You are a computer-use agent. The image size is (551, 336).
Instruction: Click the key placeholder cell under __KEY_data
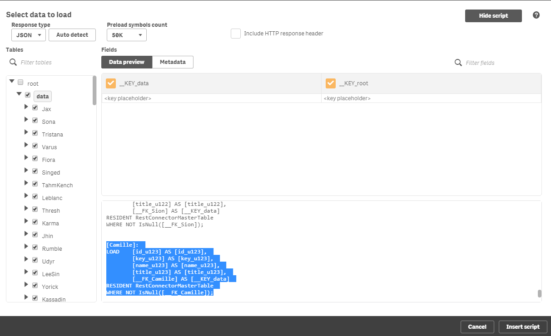point(211,98)
